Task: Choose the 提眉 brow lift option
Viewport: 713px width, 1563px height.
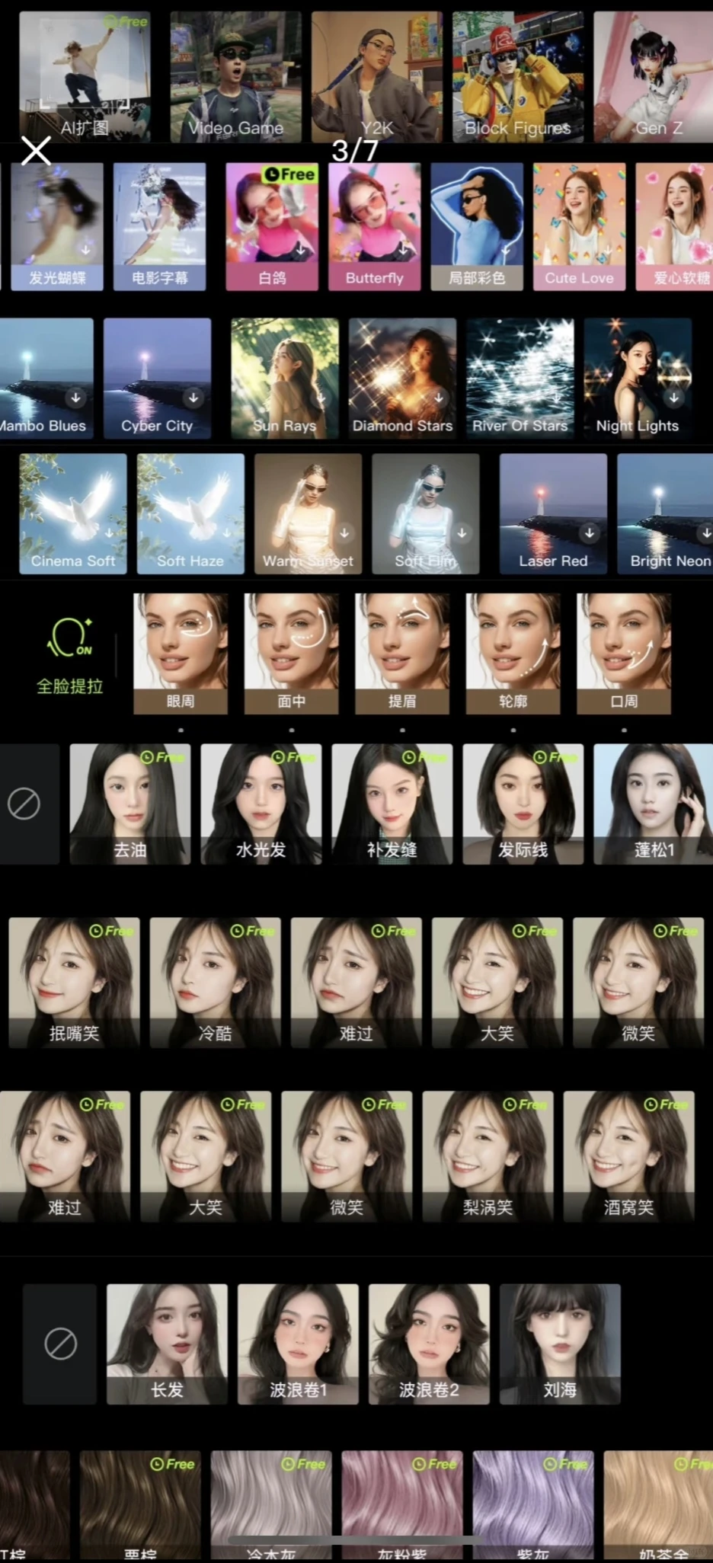Action: coord(402,654)
